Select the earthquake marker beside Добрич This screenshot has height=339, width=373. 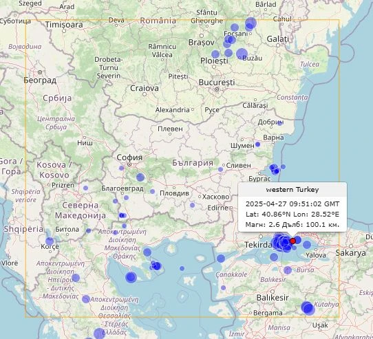(x=279, y=123)
